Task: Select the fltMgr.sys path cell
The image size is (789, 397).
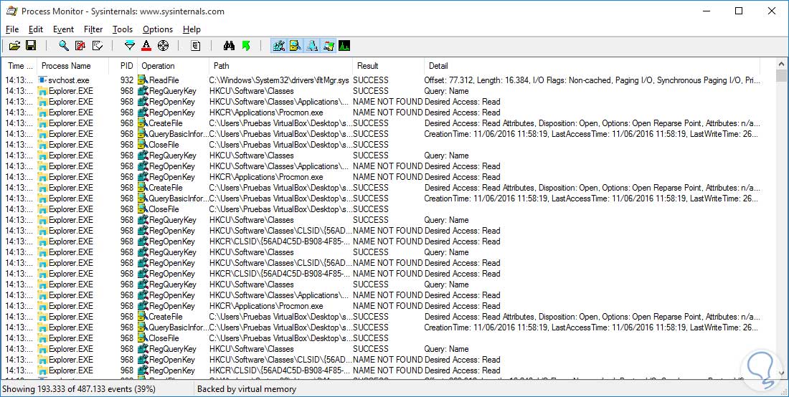Action: 279,80
